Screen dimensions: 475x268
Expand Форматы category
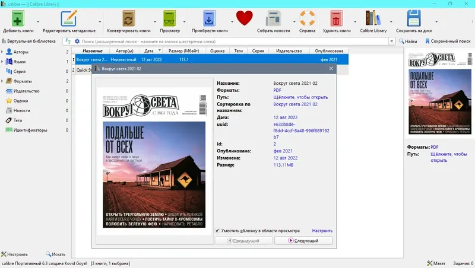point(2,81)
